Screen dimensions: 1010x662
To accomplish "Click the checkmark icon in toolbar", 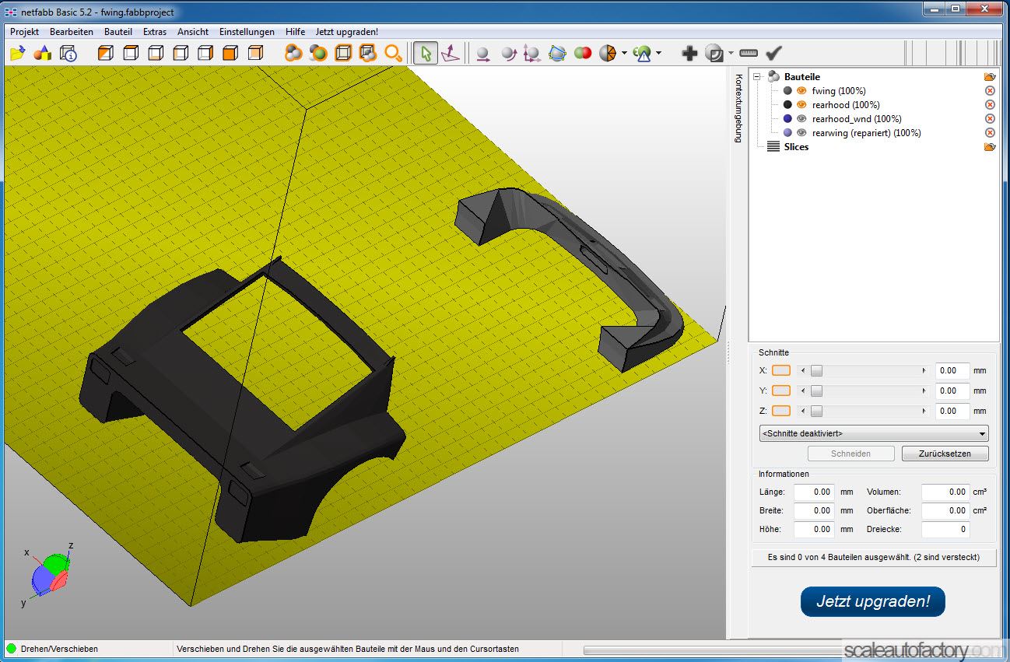I will [773, 53].
